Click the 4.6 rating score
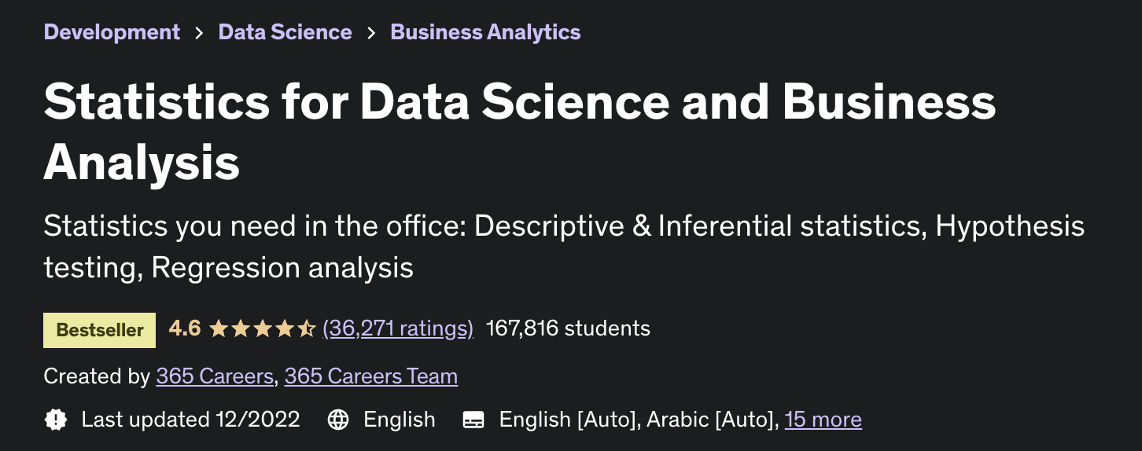1142x451 pixels. tap(185, 328)
